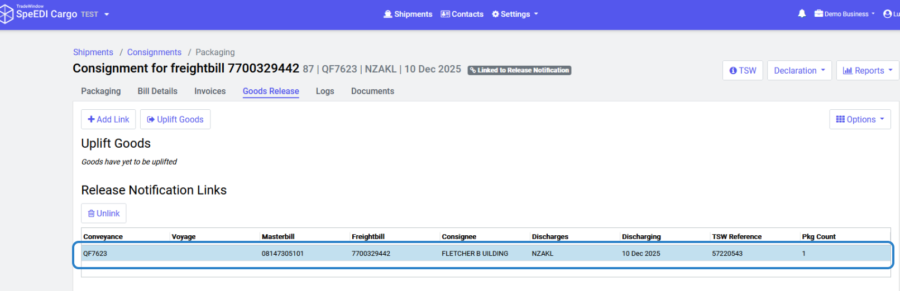900x291 pixels.
Task: Open the Declaration dropdown
Action: pyautogui.click(x=800, y=71)
